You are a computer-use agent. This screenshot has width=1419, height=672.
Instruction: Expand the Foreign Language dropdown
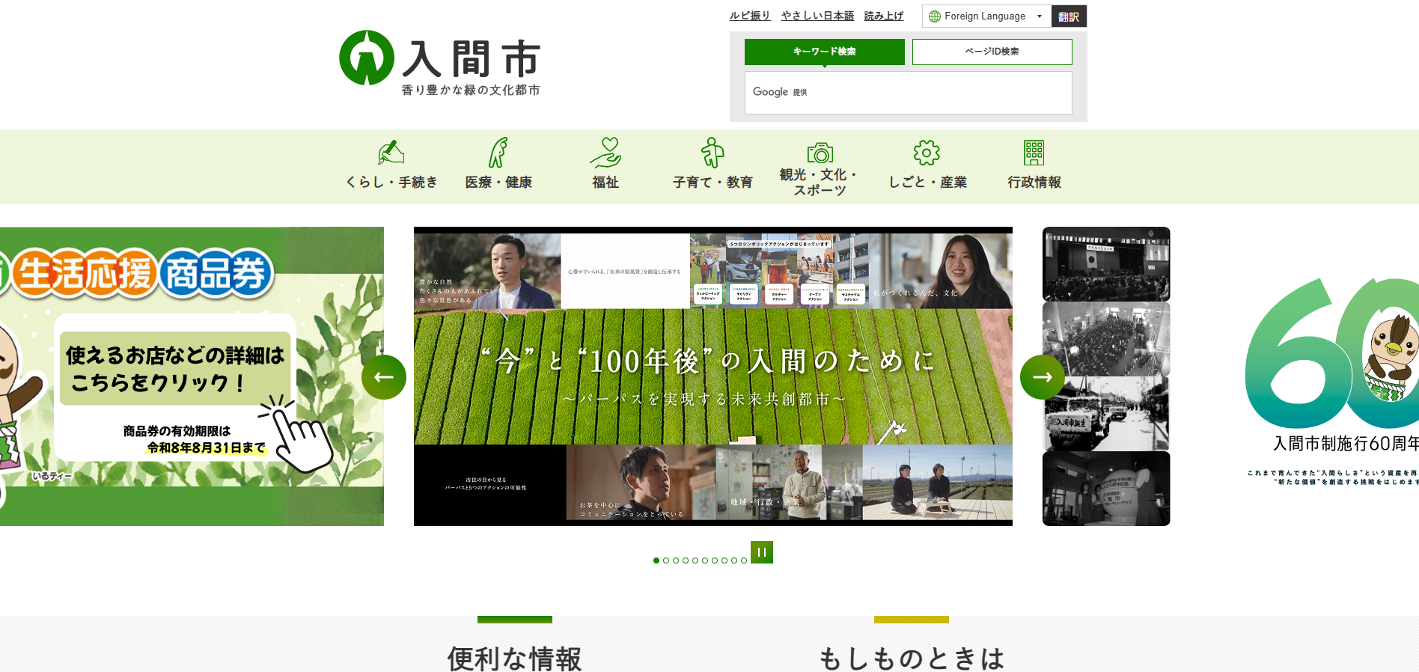click(986, 16)
